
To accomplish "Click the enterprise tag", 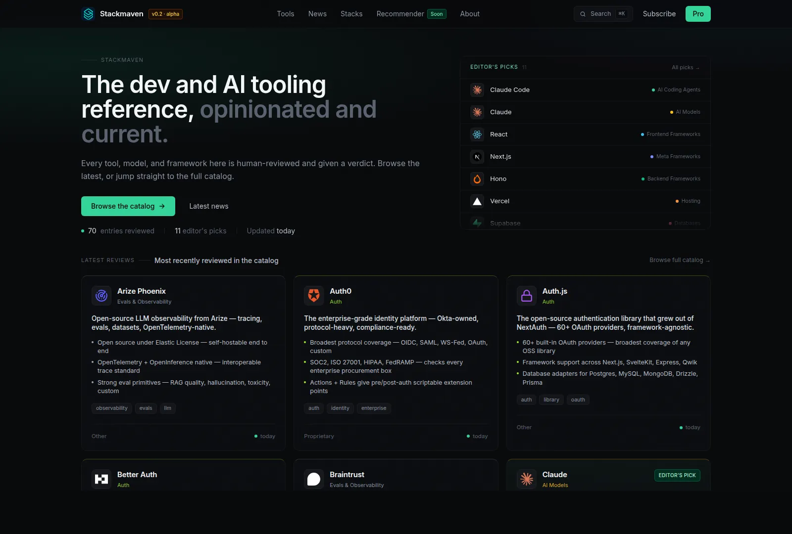I will (x=374, y=408).
